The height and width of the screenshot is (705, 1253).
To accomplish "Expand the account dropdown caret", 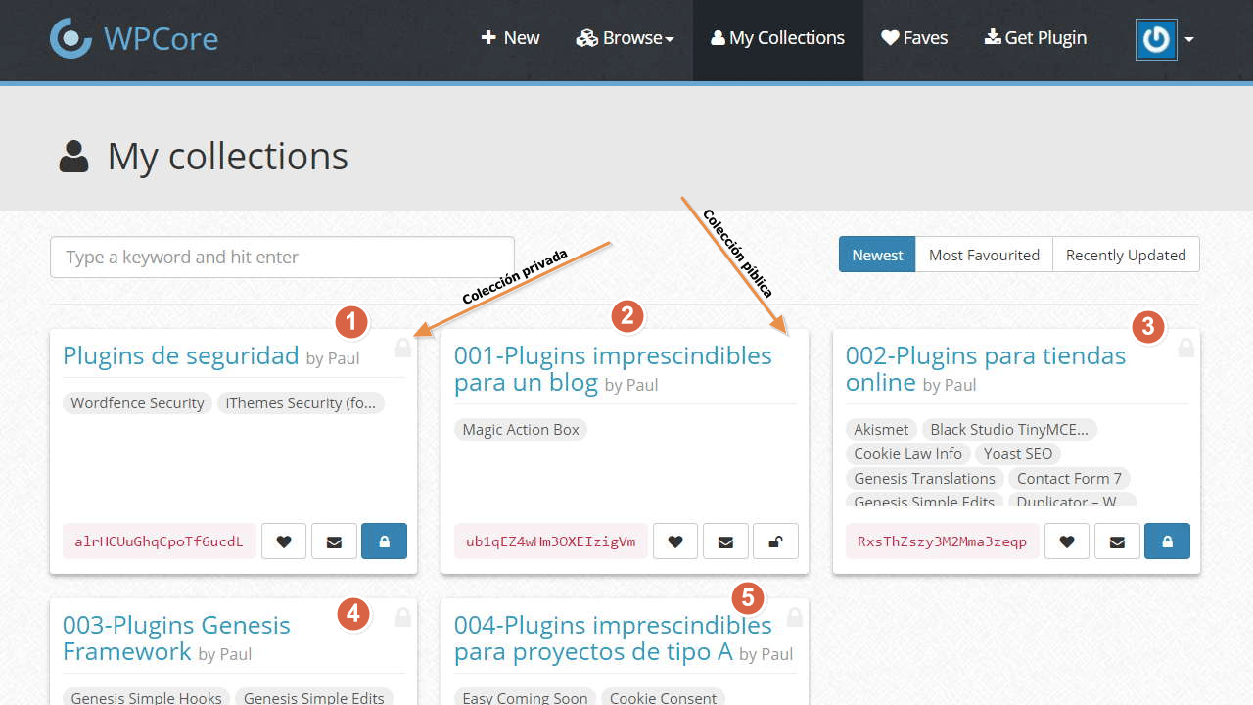I will tap(1189, 40).
